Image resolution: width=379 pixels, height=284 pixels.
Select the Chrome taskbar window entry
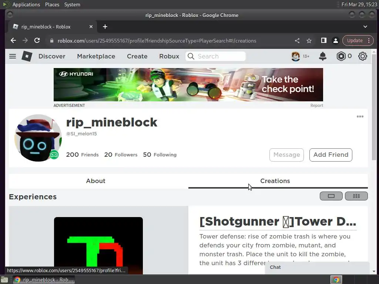pyautogui.click(x=44, y=280)
